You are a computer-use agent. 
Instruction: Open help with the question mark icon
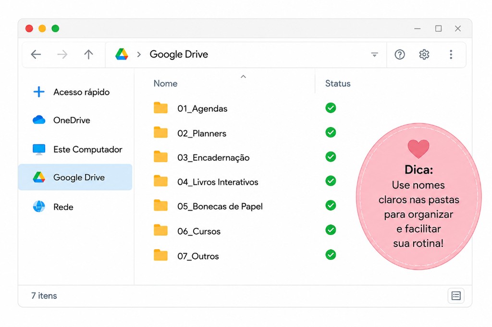(400, 55)
